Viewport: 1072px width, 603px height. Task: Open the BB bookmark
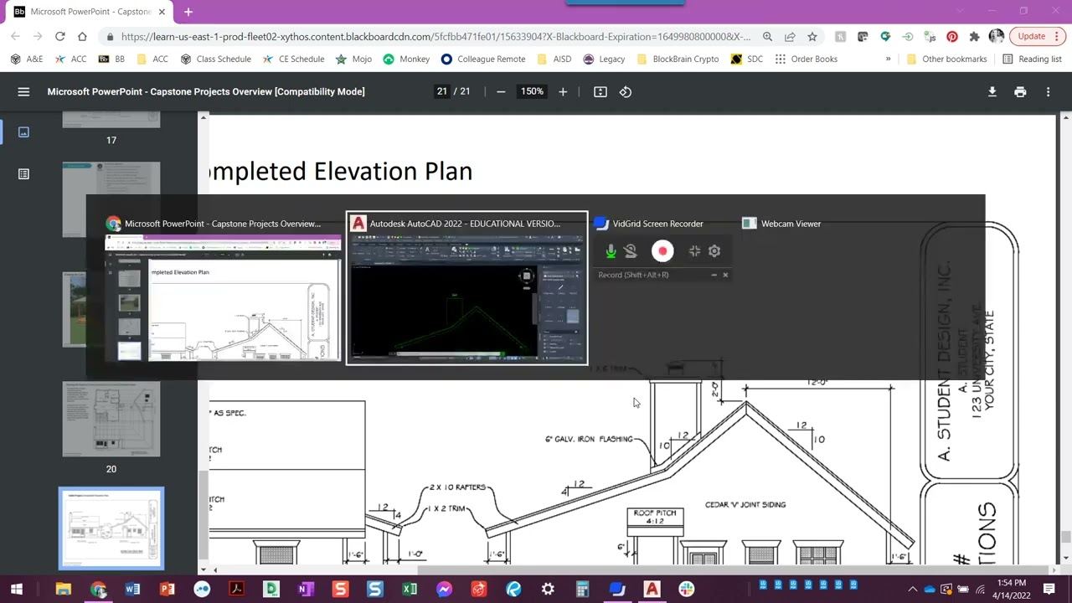click(112, 59)
